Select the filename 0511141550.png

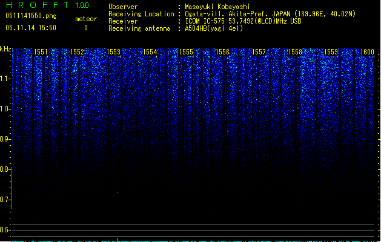click(x=31, y=16)
